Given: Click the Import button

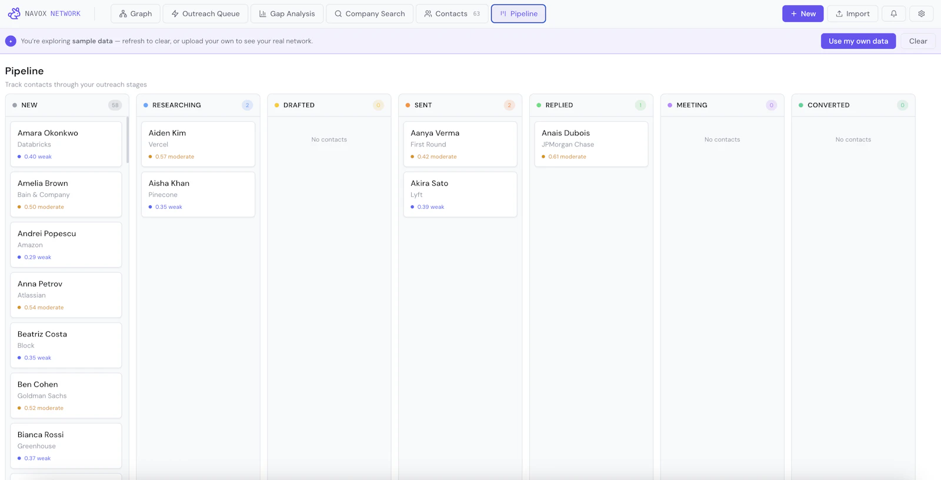Looking at the screenshot, I should click(x=853, y=14).
